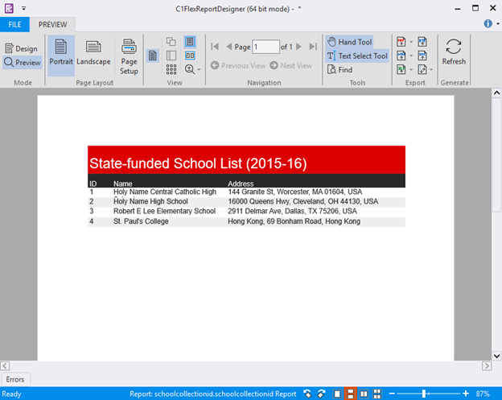Screen dimensions: 502x400
Task: Toggle the side panel outline icon
Action: coord(171,56)
